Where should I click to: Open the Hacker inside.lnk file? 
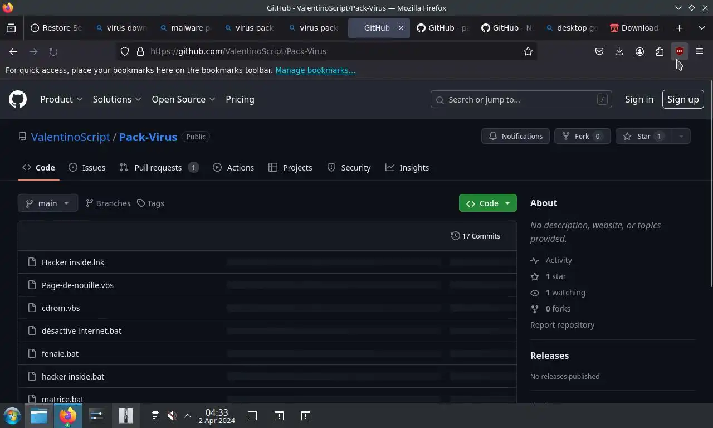coord(73,262)
